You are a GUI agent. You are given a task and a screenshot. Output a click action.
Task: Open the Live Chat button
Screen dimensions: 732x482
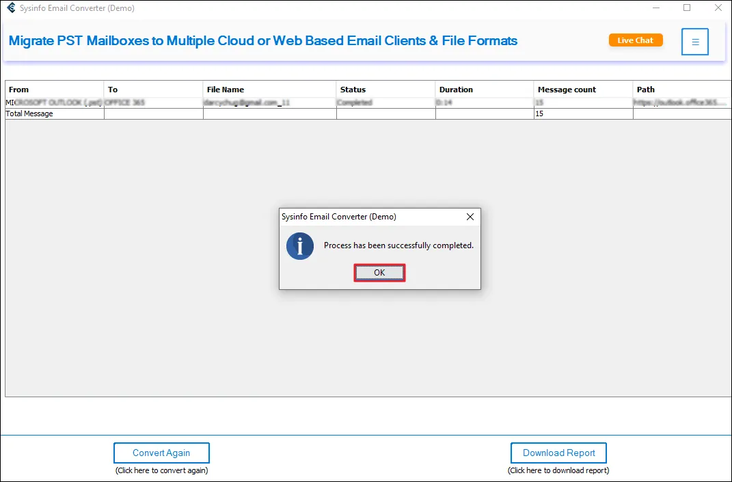tap(635, 40)
